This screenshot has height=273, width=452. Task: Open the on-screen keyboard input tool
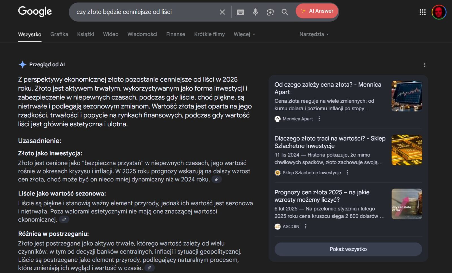pyautogui.click(x=240, y=12)
